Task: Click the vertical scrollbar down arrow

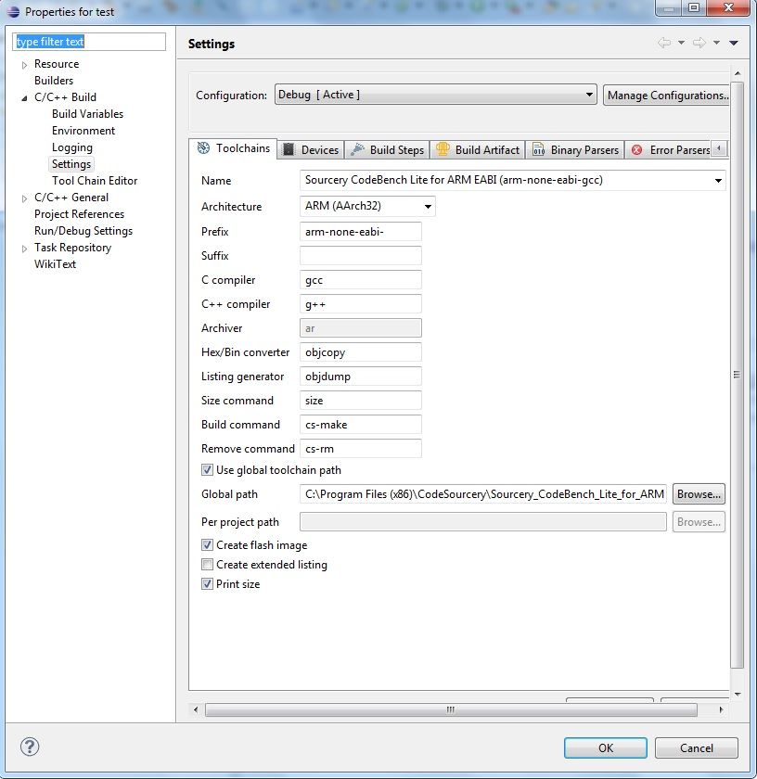Action: 738,694
